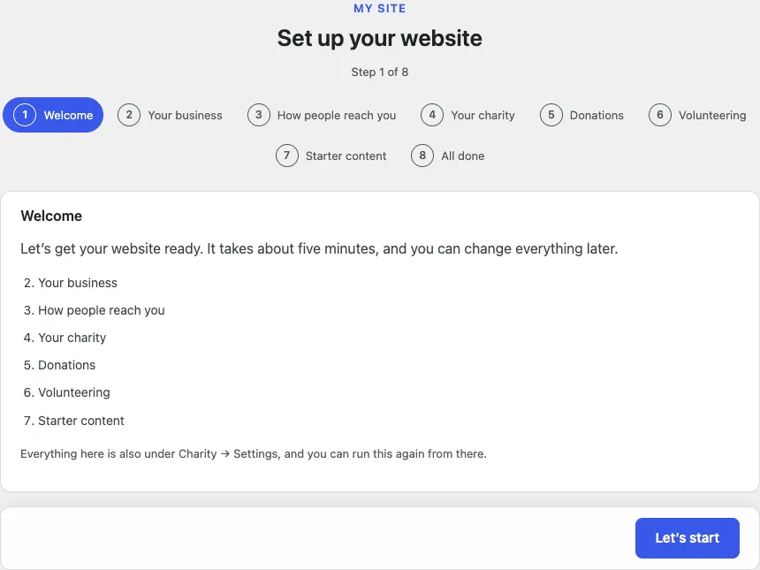Go to the All done step
Screen dimensions: 760x570
[448, 156]
